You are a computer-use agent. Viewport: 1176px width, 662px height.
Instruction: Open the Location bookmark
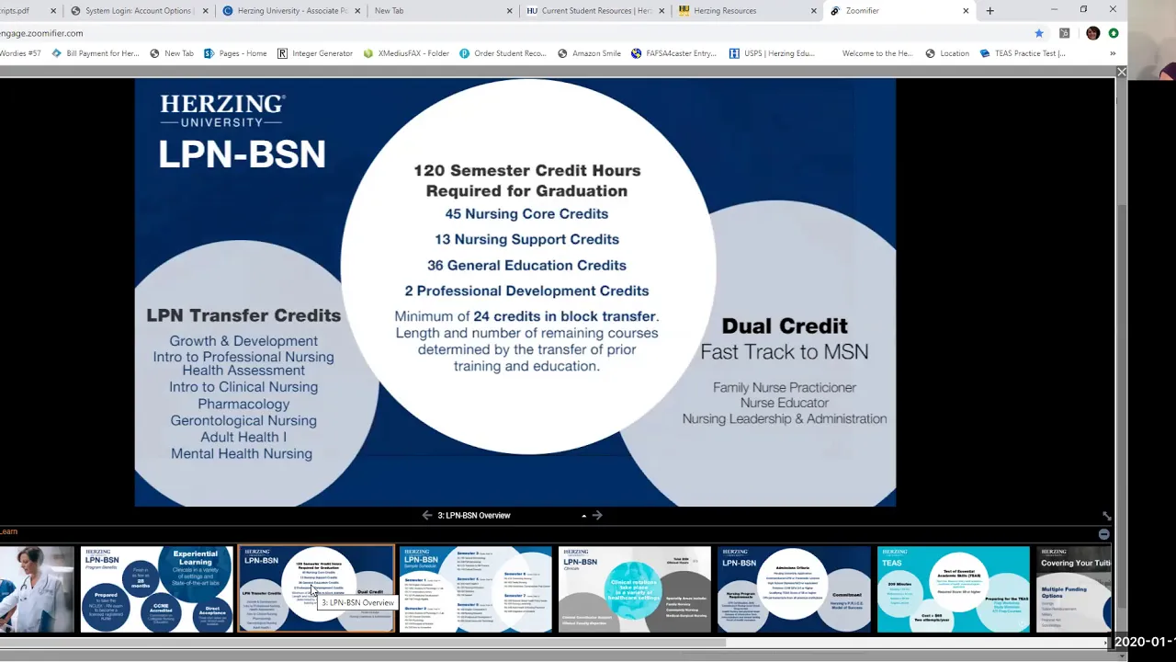click(x=947, y=53)
